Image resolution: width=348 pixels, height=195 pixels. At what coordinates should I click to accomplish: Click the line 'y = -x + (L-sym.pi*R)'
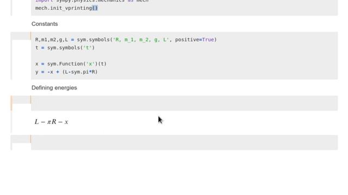66,72
